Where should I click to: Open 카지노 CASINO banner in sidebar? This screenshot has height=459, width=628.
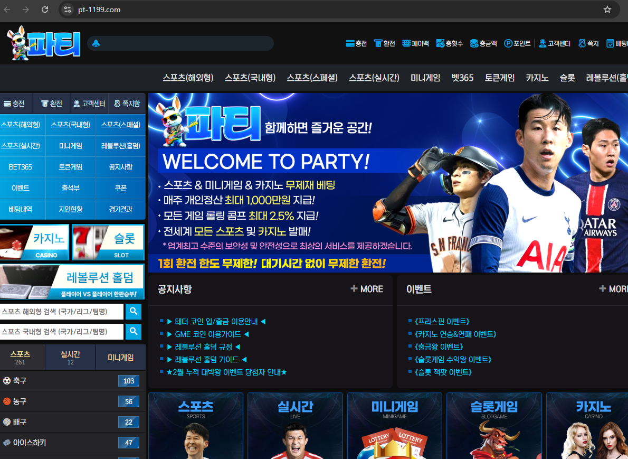pos(34,242)
